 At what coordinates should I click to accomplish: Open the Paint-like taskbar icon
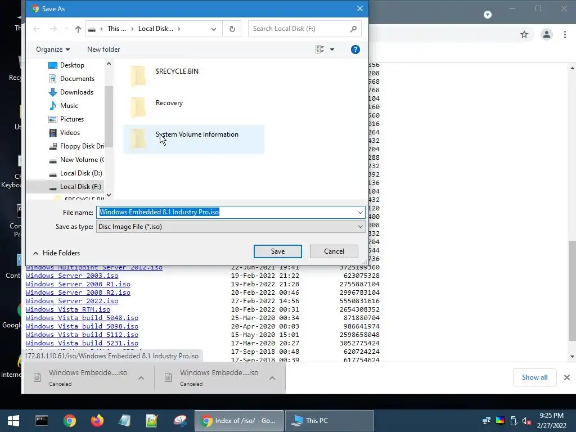coord(180,421)
